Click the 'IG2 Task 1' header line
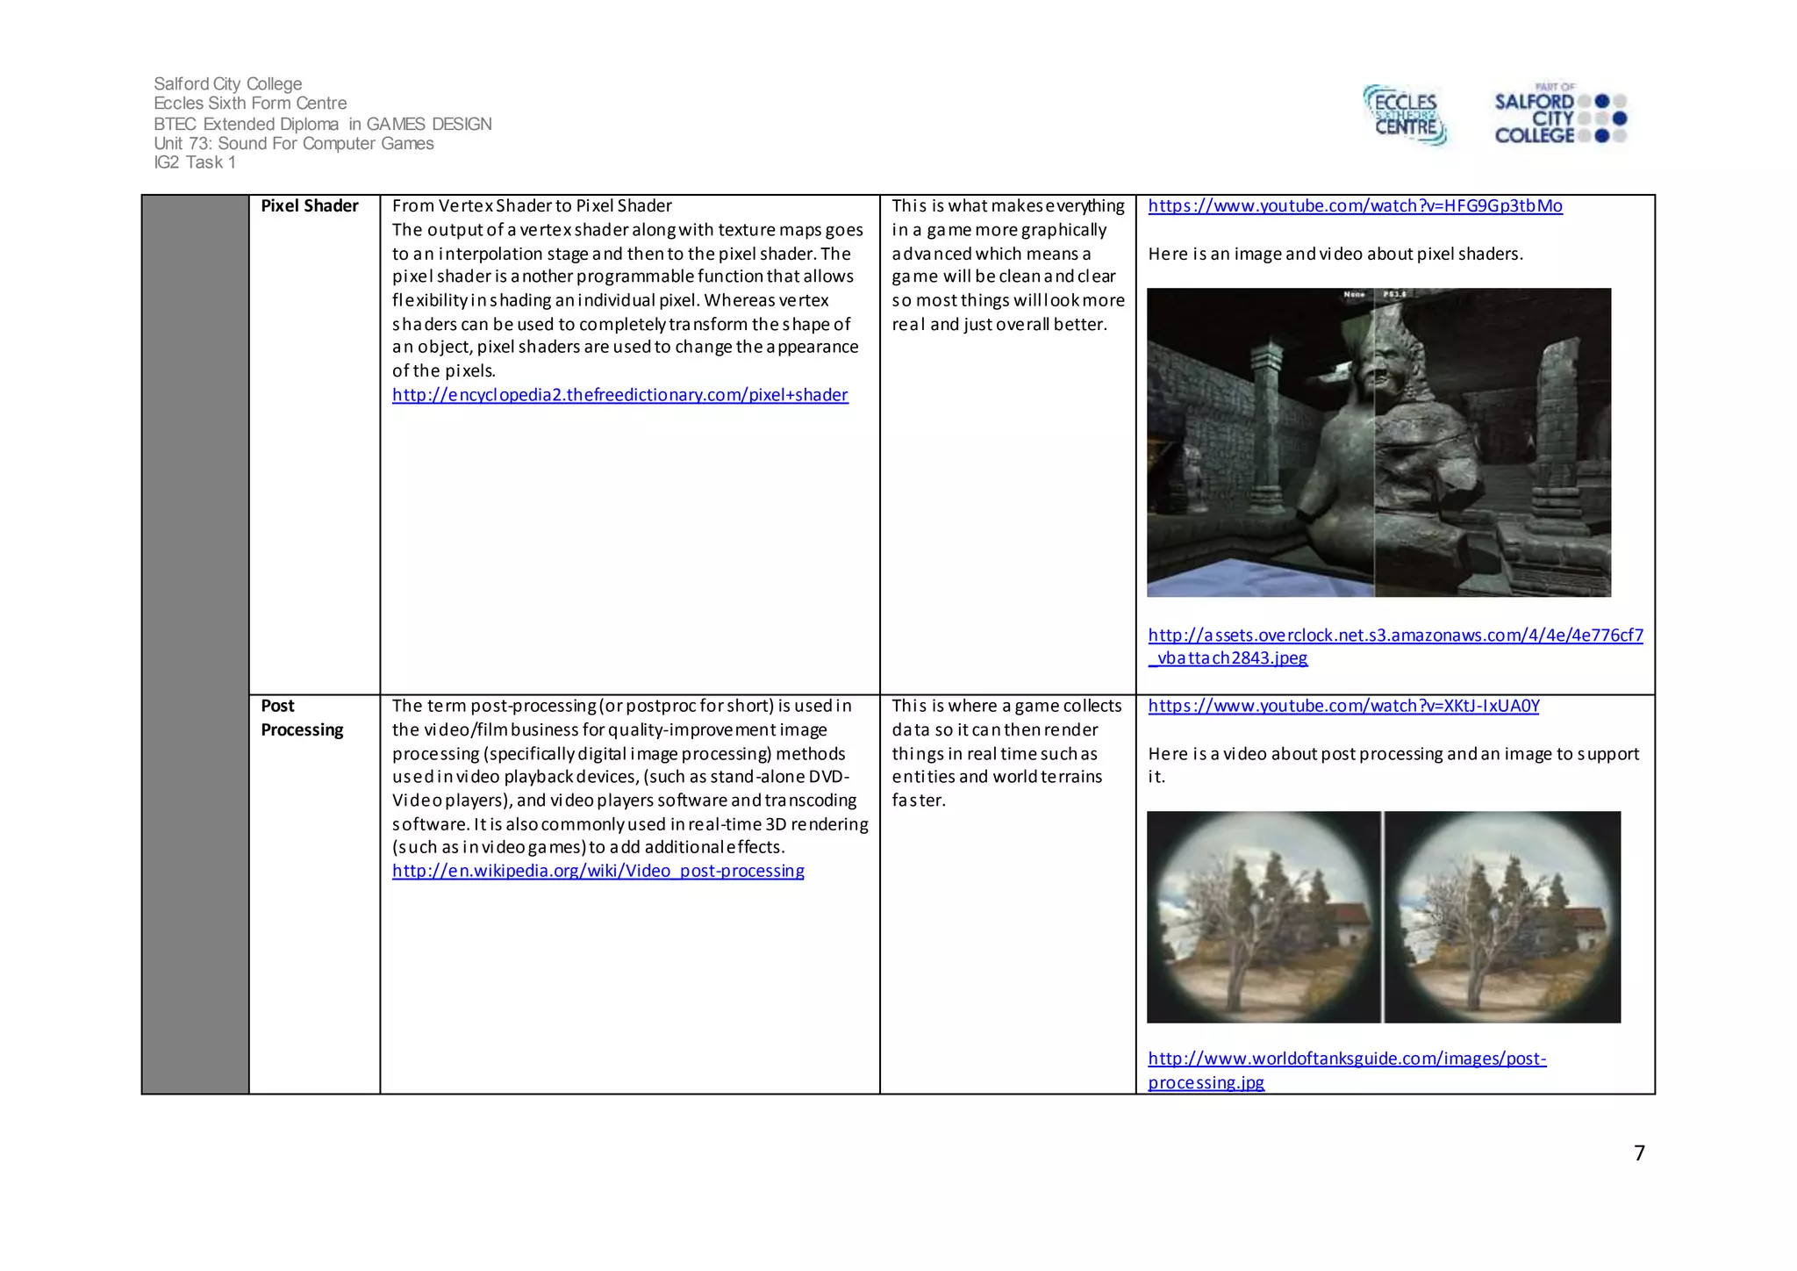 (x=194, y=162)
